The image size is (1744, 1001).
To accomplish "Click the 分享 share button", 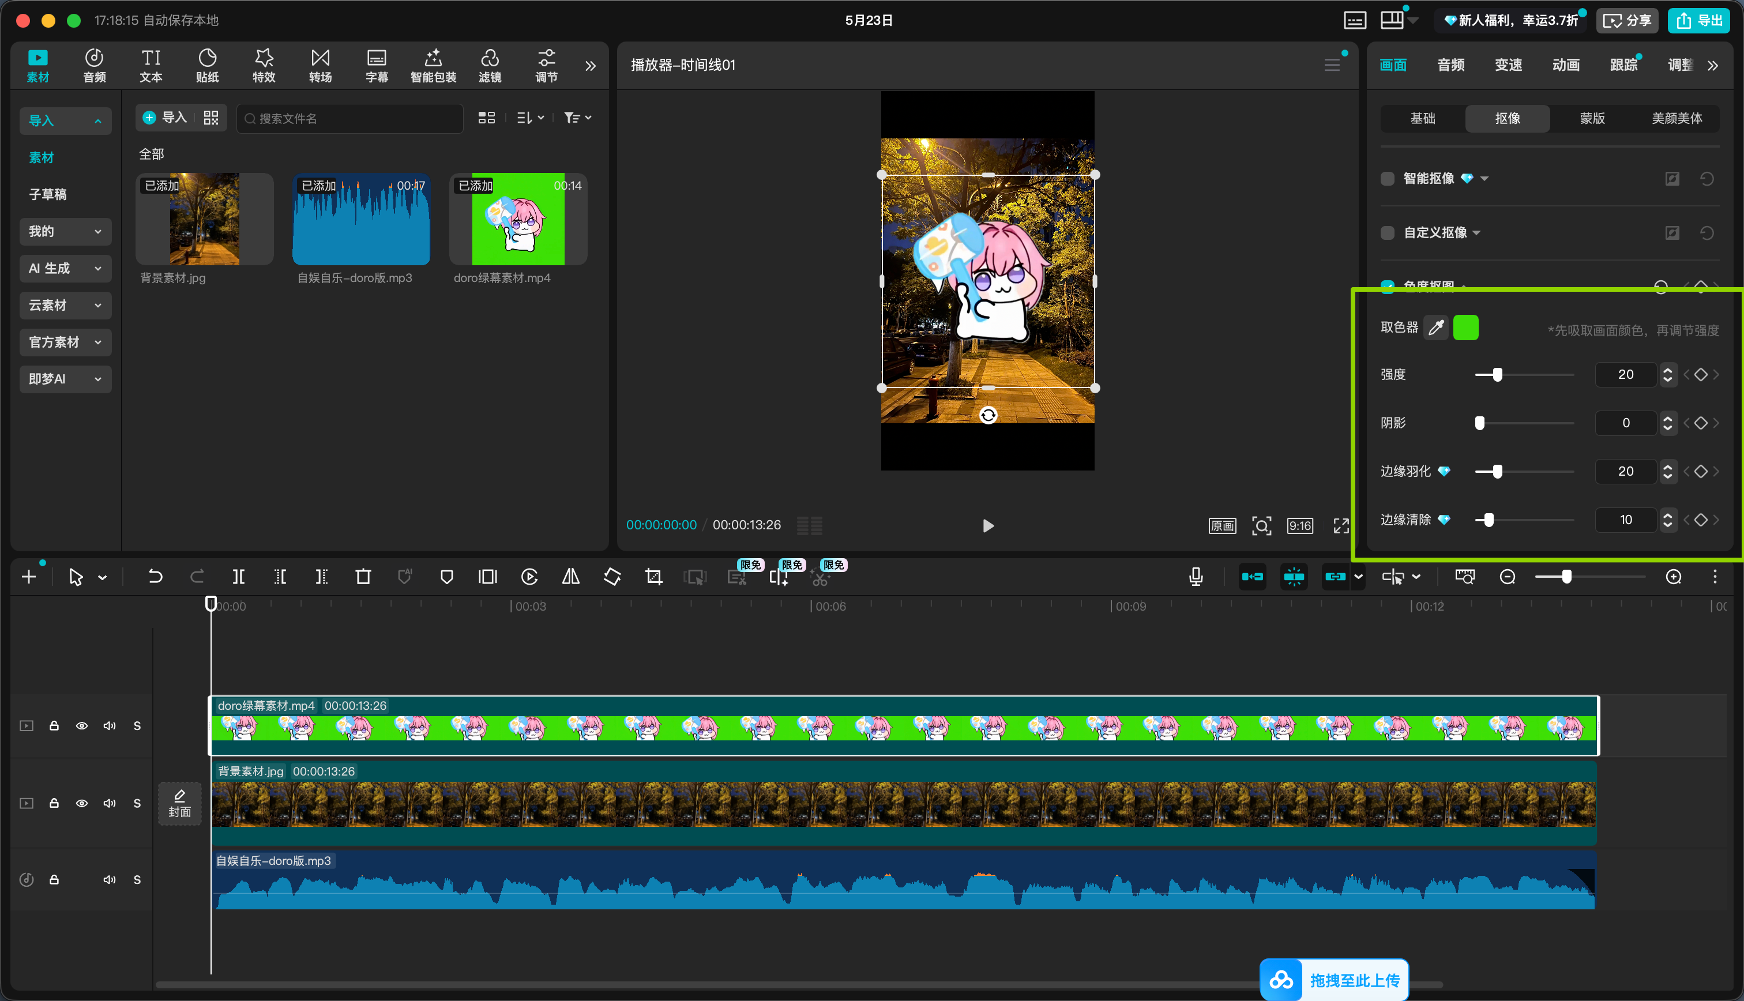I will pyautogui.click(x=1627, y=21).
